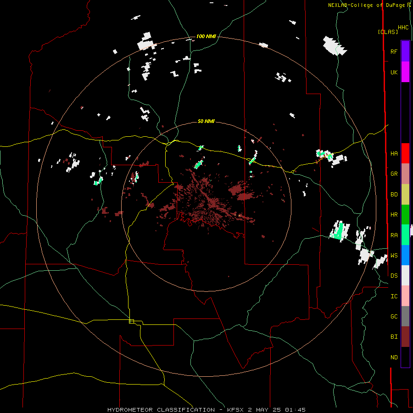This screenshot has height=413, width=413.
Task: Click the ND black legend swatch
Action: [405, 357]
